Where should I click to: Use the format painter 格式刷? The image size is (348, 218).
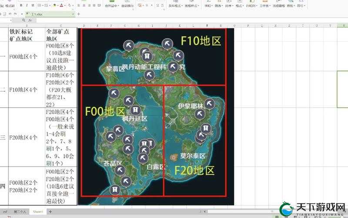(x=10, y=6)
